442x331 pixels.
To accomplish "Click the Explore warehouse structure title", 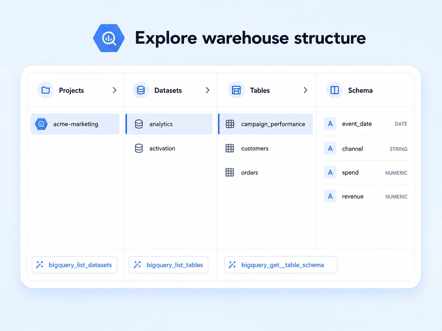I will pos(250,38).
